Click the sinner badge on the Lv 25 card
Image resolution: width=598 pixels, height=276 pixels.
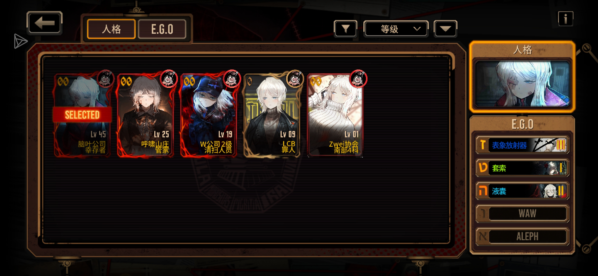169,78
